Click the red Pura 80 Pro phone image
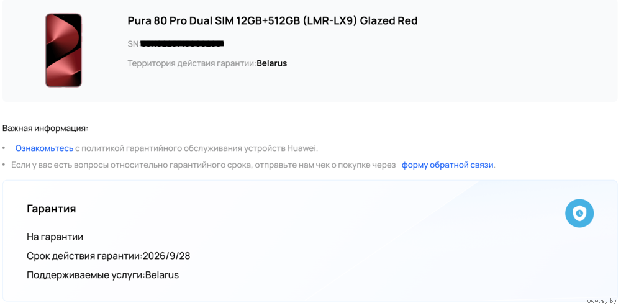 pos(63,50)
